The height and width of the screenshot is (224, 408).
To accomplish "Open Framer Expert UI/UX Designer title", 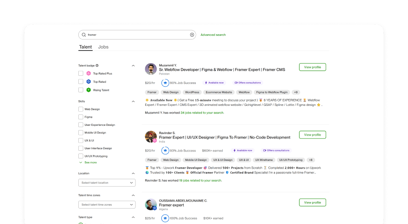I will [x=224, y=138].
